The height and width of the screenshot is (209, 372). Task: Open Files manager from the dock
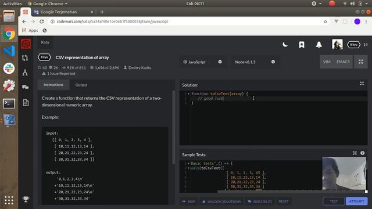point(9,16)
